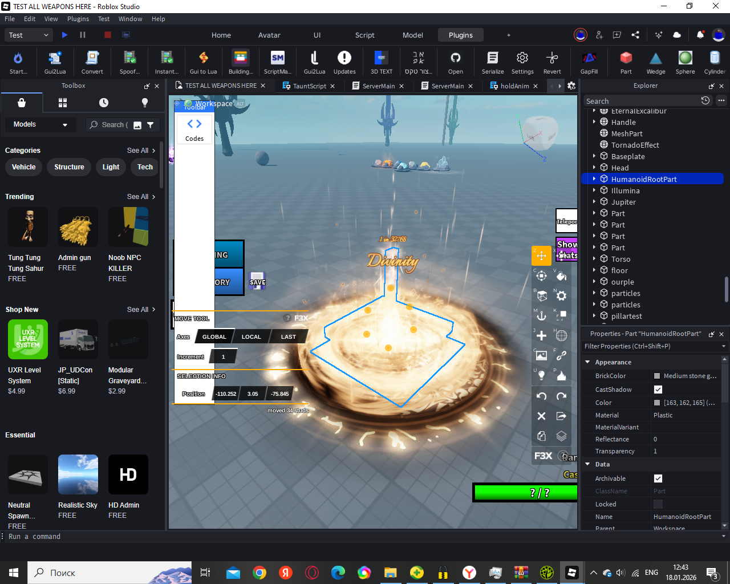Open the Models category dropdown in Toolbox
Screen dimensions: 730x584
[x=40, y=124]
